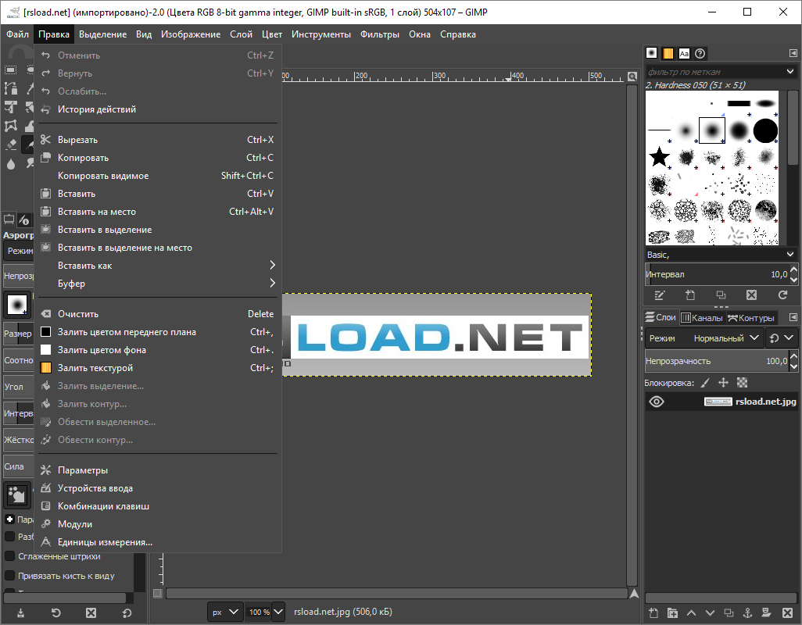Choose История действий
Screen dimensions: 802x625
point(159,109)
